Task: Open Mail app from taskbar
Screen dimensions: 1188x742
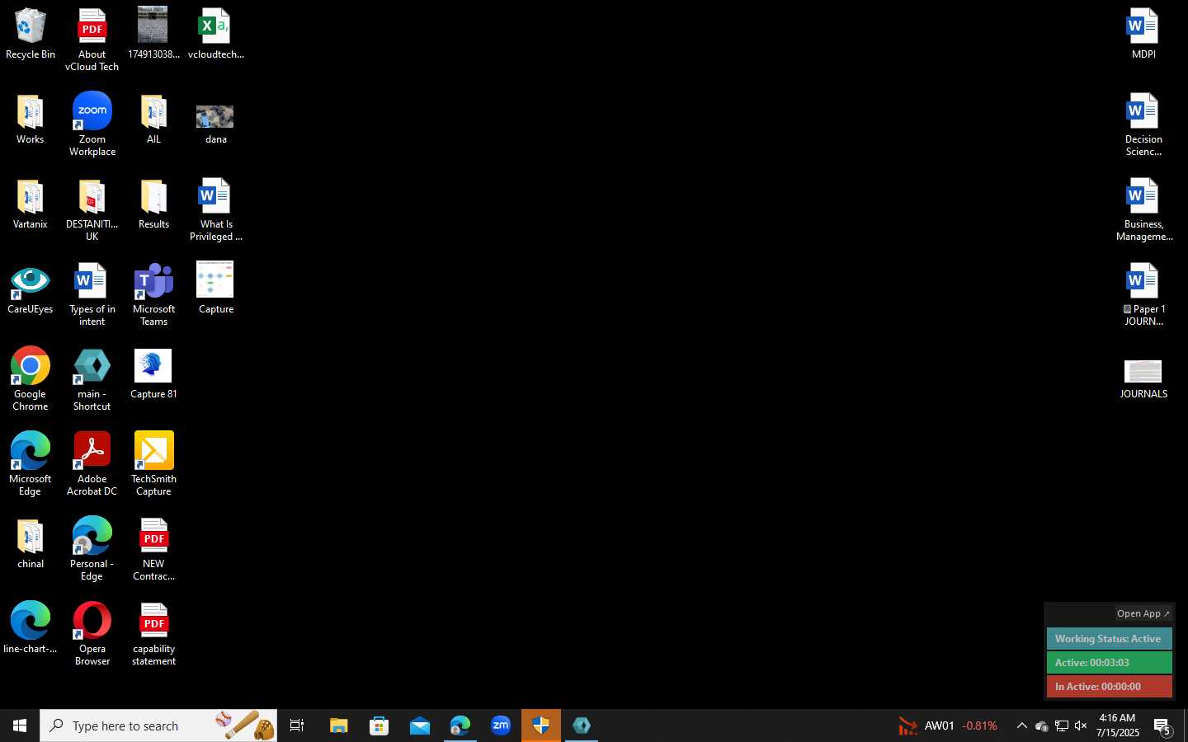Action: [419, 726]
